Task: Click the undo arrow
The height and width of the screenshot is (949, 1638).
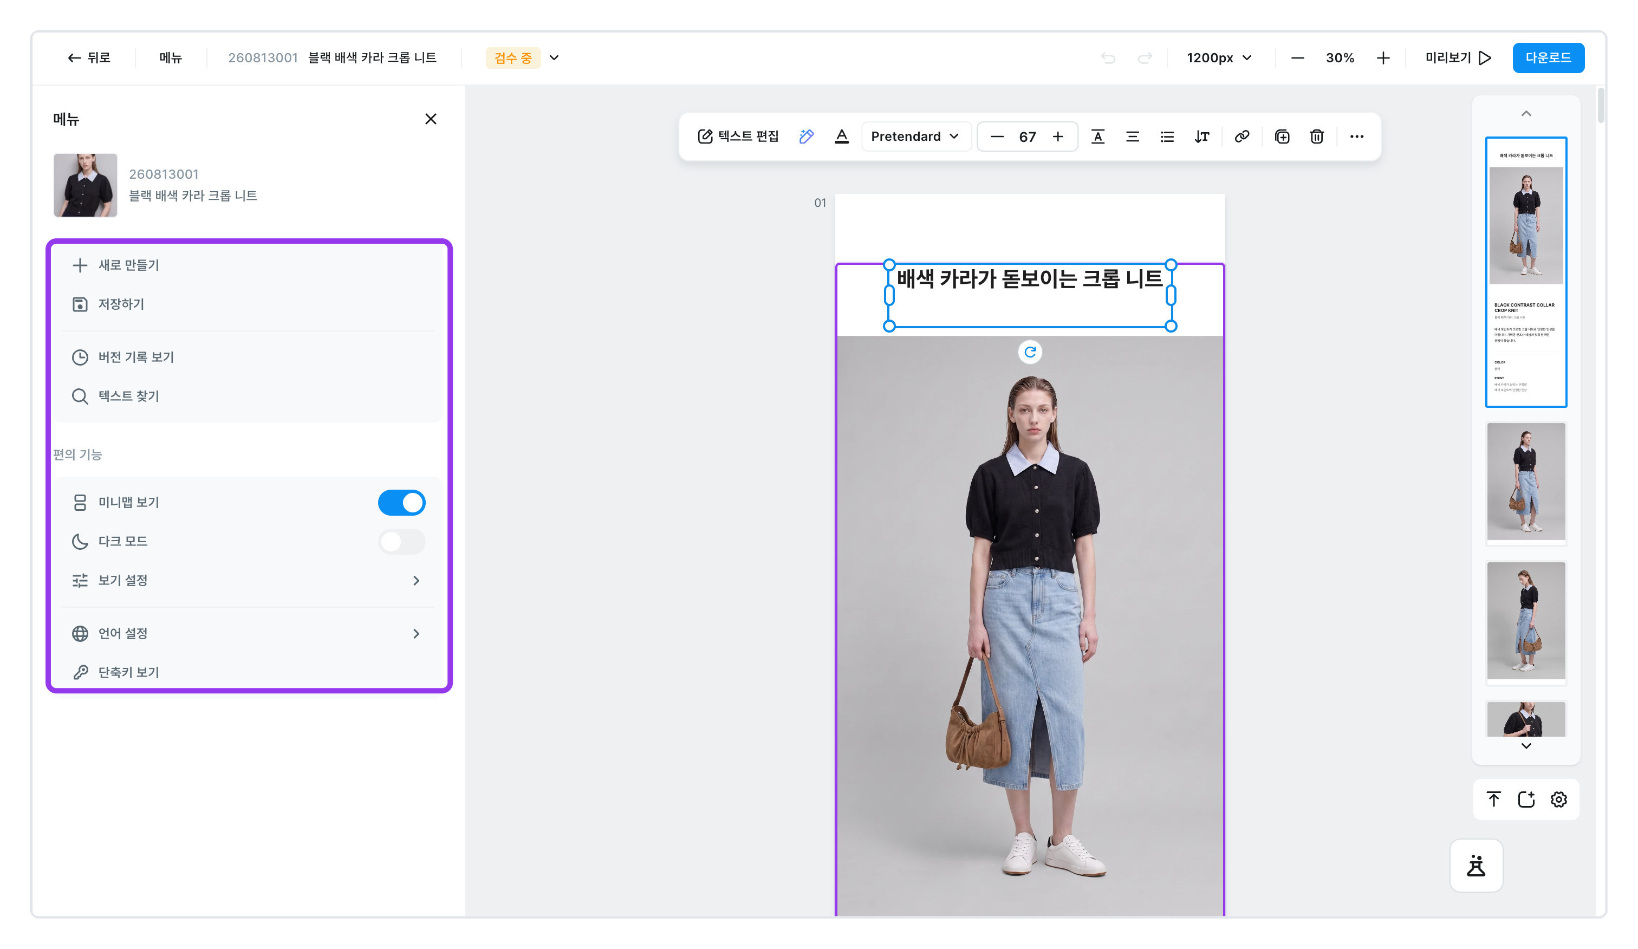Action: (x=1108, y=58)
